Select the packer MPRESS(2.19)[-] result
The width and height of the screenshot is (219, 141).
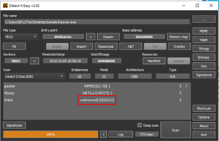[97, 86]
